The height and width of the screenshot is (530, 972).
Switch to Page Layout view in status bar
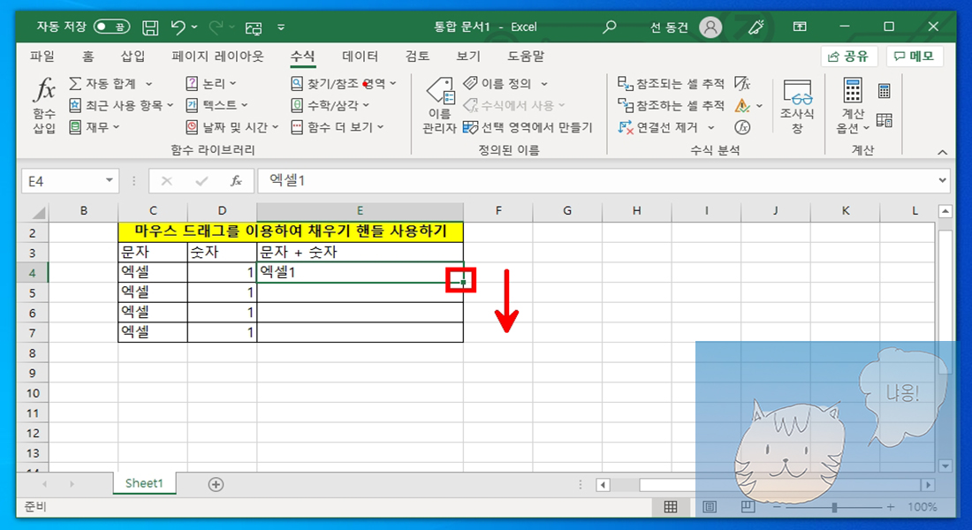(x=710, y=507)
